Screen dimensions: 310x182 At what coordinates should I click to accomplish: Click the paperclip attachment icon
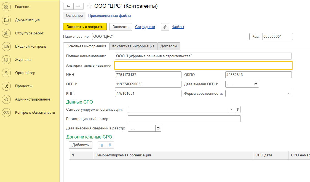click(165, 27)
